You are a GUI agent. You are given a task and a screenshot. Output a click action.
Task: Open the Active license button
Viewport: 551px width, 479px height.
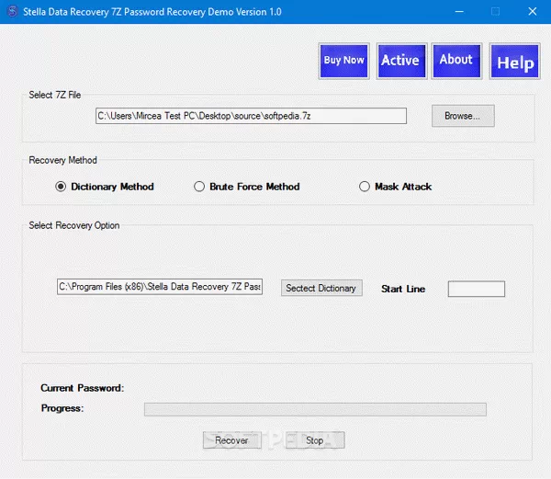click(x=401, y=61)
